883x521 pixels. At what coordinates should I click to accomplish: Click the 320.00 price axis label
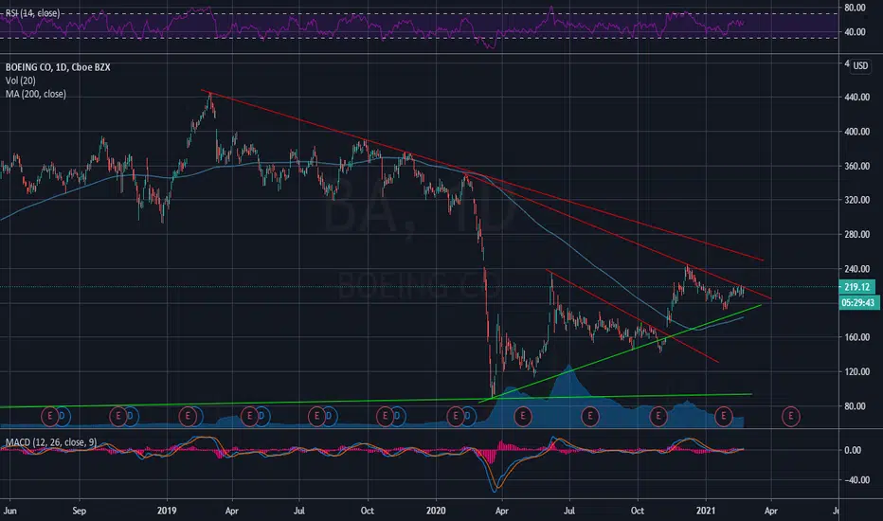tap(857, 200)
